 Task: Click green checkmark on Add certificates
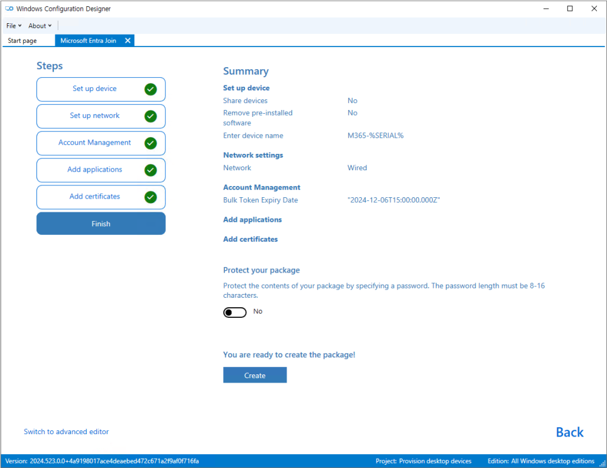151,197
